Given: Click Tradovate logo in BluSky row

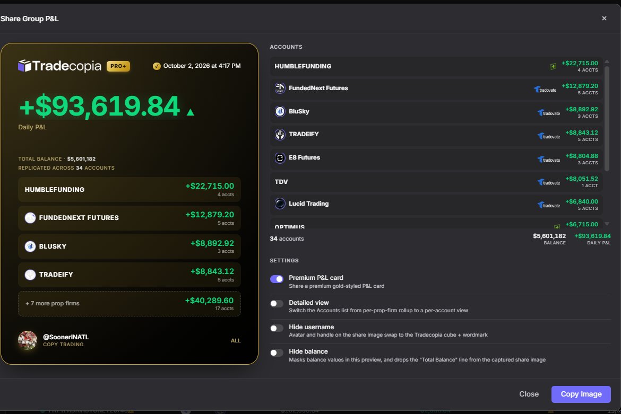Looking at the screenshot, I should click(548, 113).
